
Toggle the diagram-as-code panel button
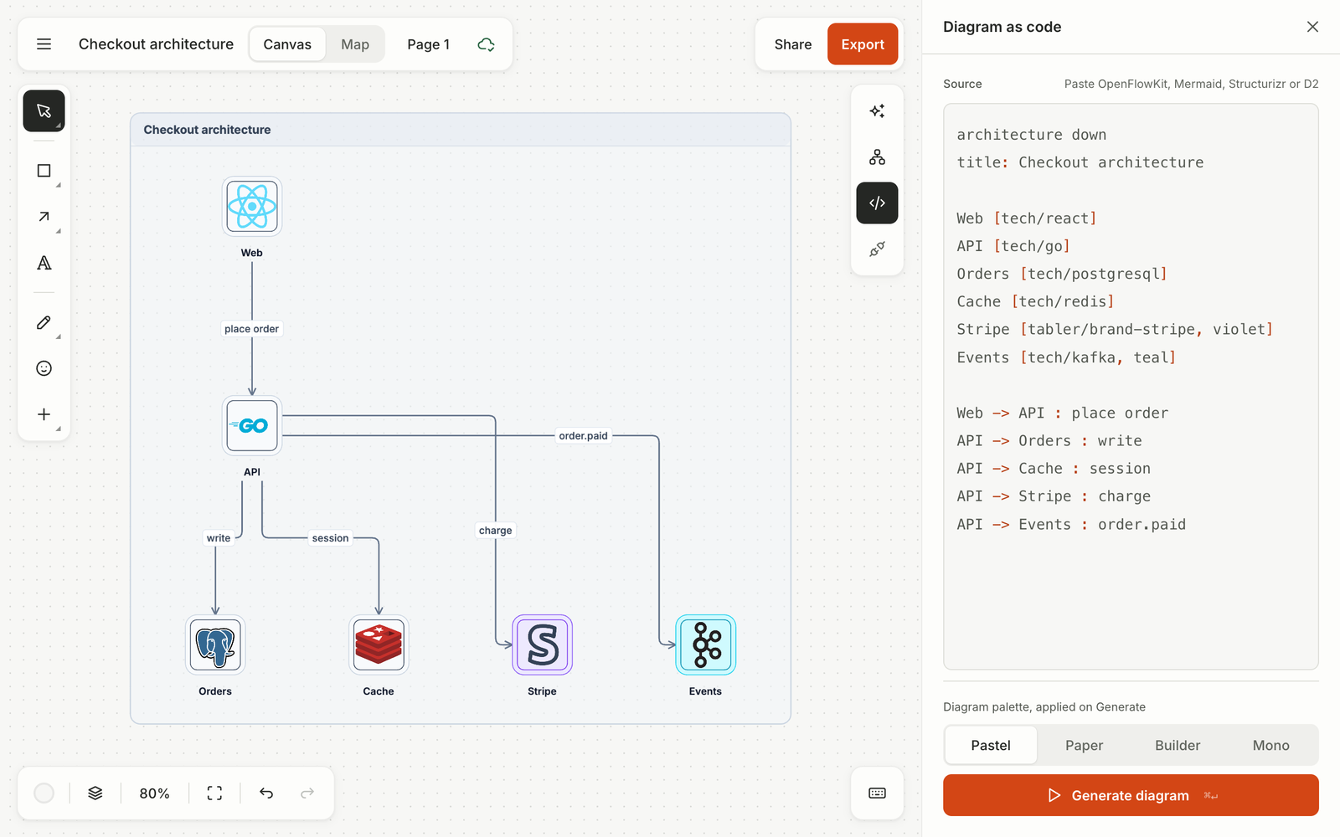[x=877, y=203]
